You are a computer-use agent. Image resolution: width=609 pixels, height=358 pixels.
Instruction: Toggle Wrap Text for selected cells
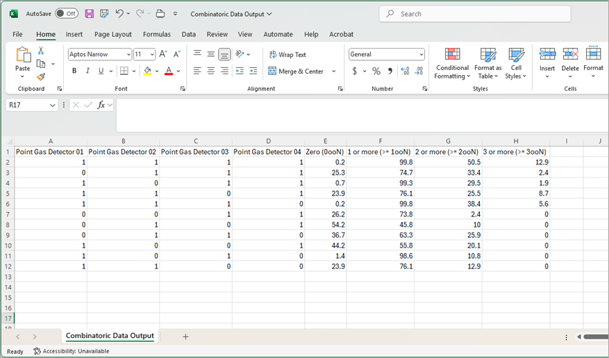tap(287, 54)
